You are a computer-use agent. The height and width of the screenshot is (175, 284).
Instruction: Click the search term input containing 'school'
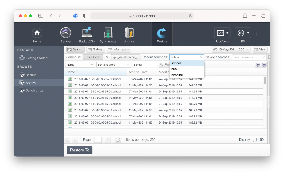click(x=145, y=65)
